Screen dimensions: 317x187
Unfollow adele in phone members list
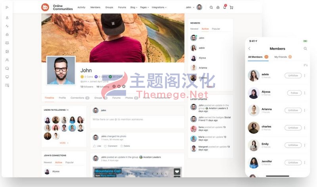[x=293, y=75]
